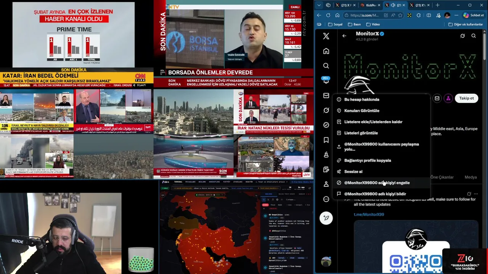488x274 pixels.
Task: Open Bookmarks in the X sidebar
Action: coord(326,140)
